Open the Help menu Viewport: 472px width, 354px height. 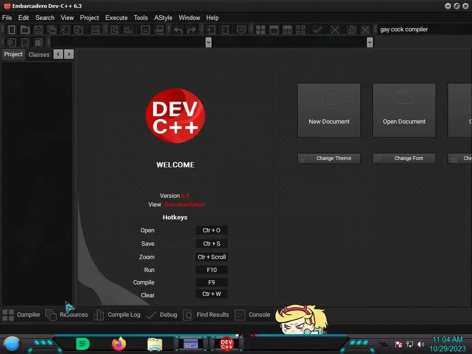pos(212,18)
